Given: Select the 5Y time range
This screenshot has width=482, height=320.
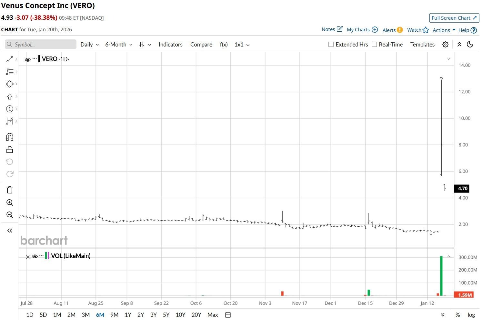Looking at the screenshot, I should [166, 315].
